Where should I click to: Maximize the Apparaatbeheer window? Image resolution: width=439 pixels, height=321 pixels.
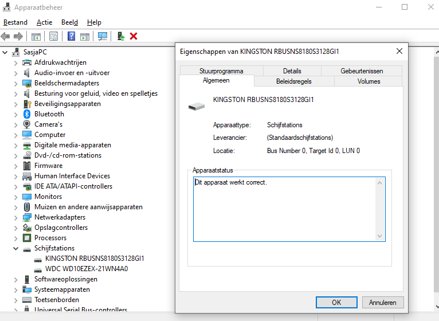[x=405, y=7]
